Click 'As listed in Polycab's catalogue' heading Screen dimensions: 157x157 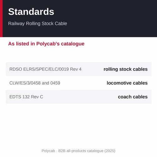(x=46, y=44)
